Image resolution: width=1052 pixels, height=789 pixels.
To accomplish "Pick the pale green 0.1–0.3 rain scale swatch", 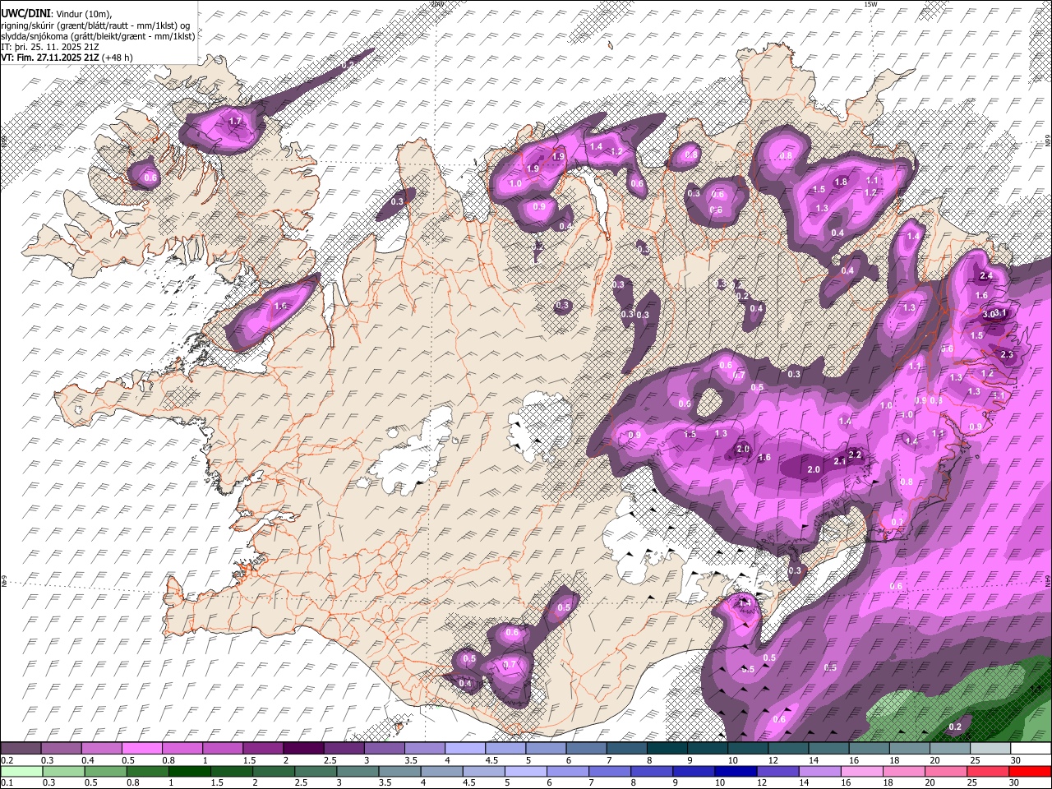I will click(x=21, y=772).
